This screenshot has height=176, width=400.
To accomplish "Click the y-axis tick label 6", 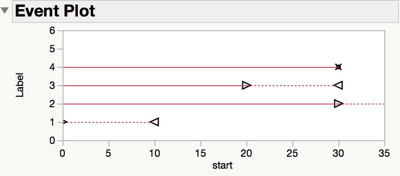I will (52, 31).
